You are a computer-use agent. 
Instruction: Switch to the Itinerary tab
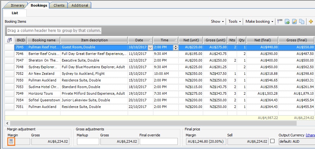click(17, 5)
